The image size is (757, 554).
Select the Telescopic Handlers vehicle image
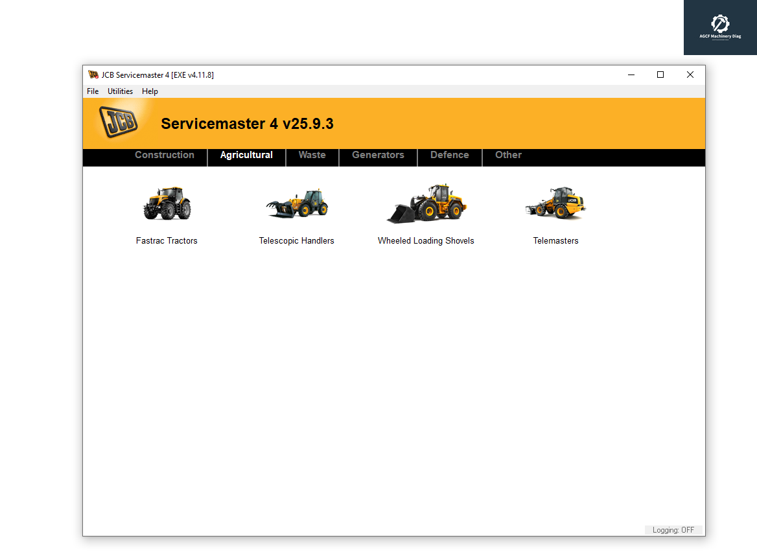point(297,203)
